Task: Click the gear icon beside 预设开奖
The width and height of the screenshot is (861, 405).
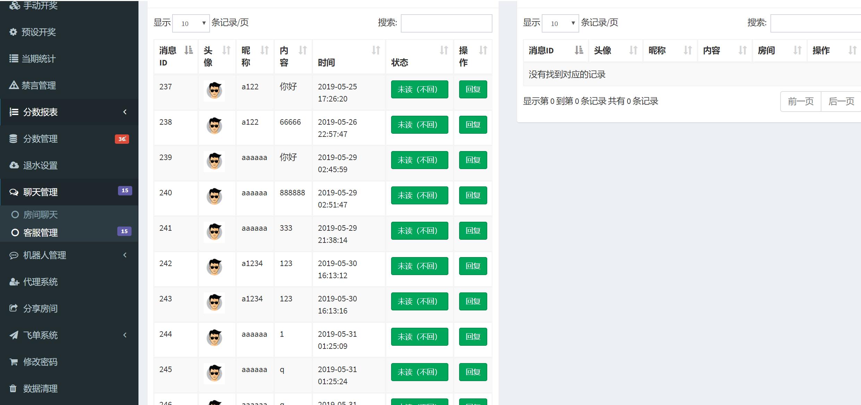Action: click(13, 32)
